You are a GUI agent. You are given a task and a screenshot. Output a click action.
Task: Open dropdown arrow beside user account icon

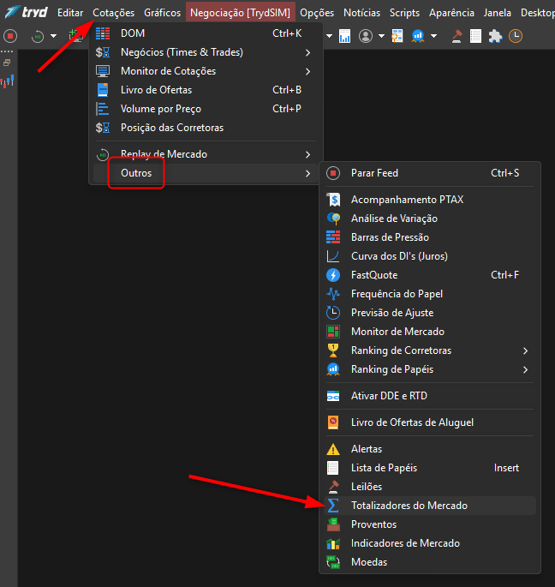(381, 36)
